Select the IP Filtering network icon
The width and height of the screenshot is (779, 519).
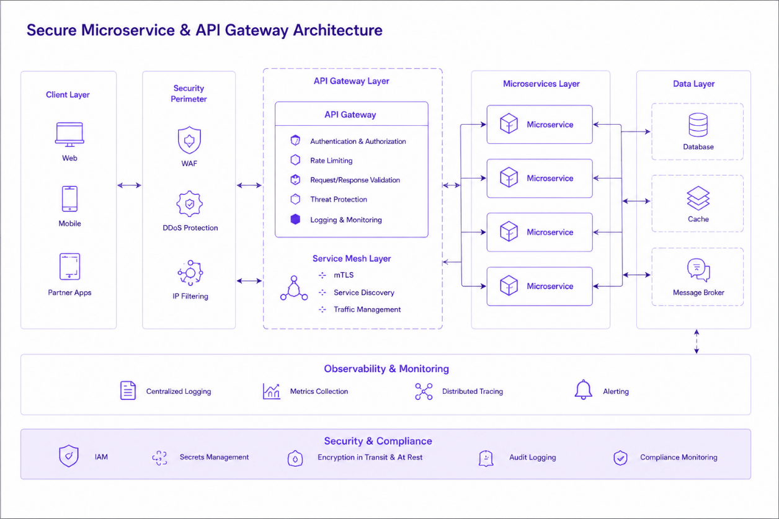tap(190, 273)
